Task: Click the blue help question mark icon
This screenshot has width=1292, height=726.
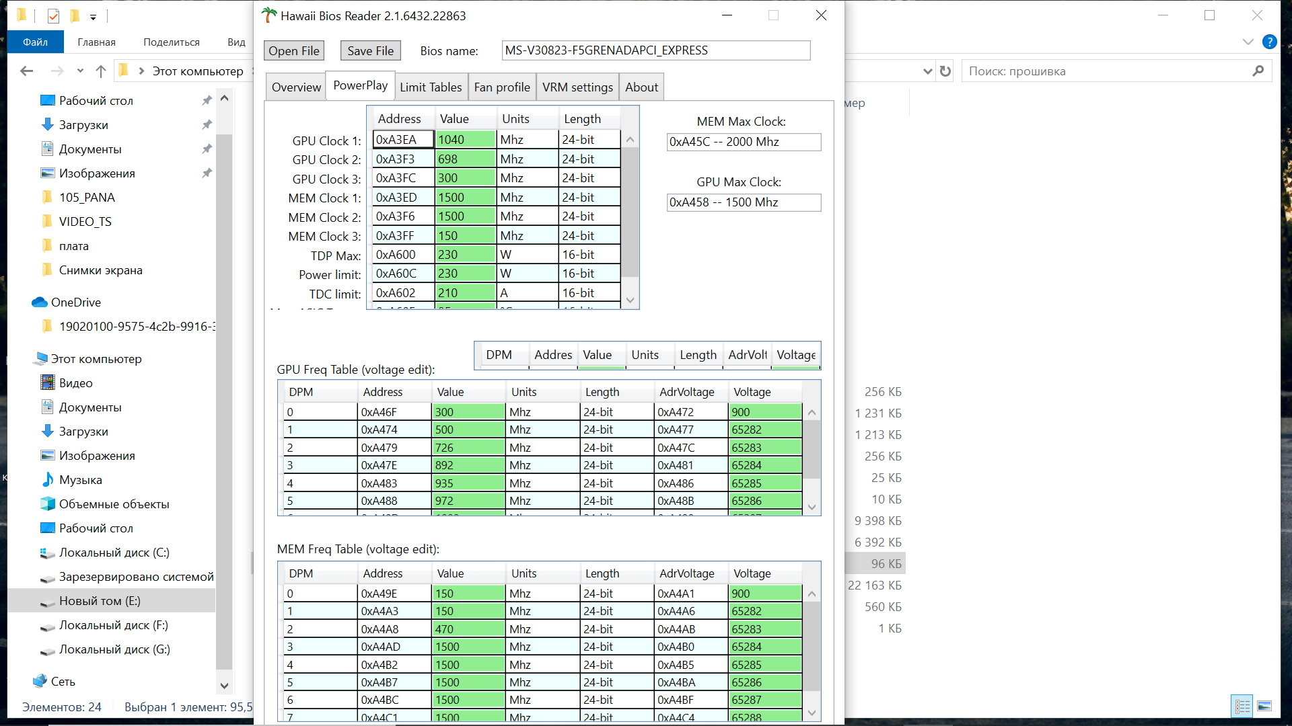Action: [x=1269, y=42]
